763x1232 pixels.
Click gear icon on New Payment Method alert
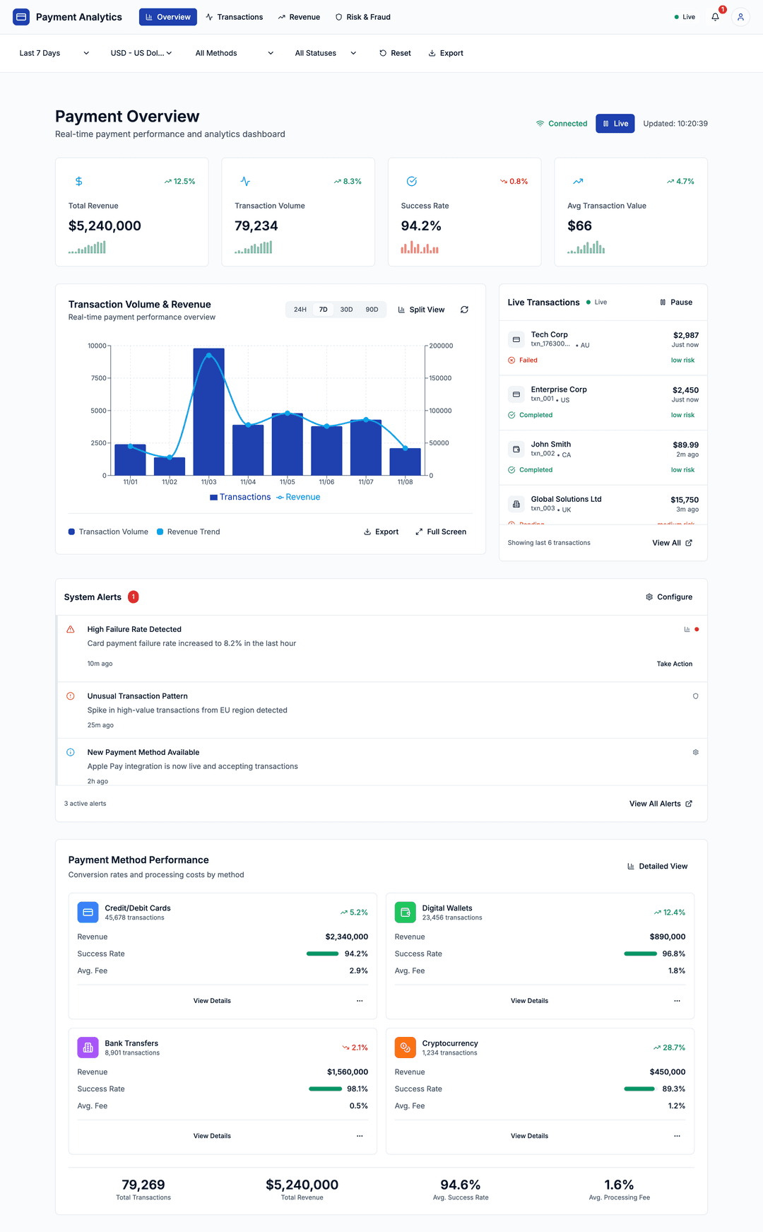pos(696,752)
